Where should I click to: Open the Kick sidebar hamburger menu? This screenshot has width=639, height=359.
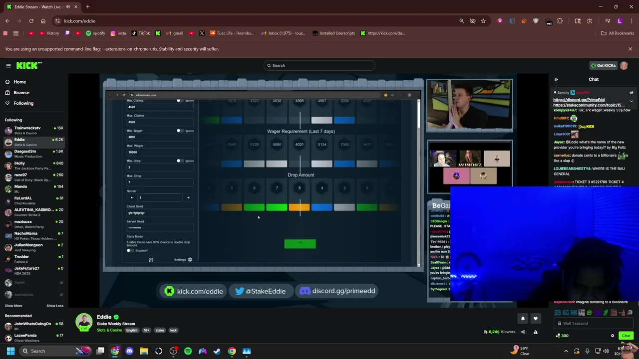pyautogui.click(x=8, y=65)
